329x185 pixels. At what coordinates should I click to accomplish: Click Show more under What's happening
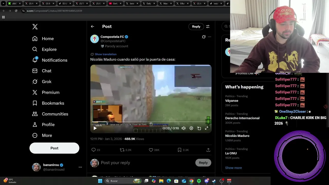pyautogui.click(x=233, y=168)
